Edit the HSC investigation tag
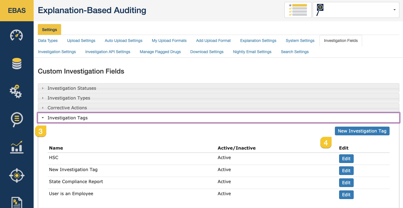The height and width of the screenshot is (208, 403). pyautogui.click(x=346, y=159)
